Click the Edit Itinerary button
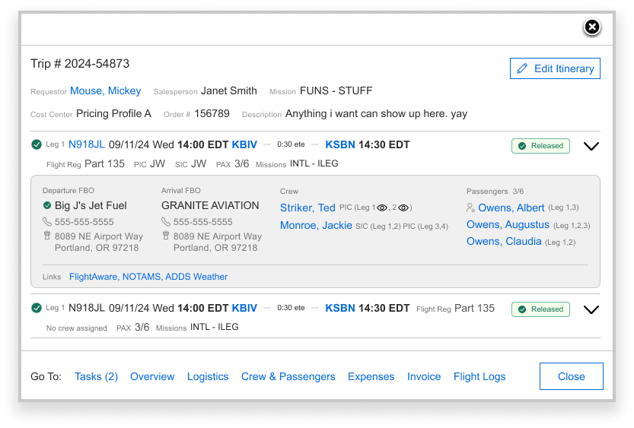Screen dimensions: 634x428 pyautogui.click(x=555, y=68)
